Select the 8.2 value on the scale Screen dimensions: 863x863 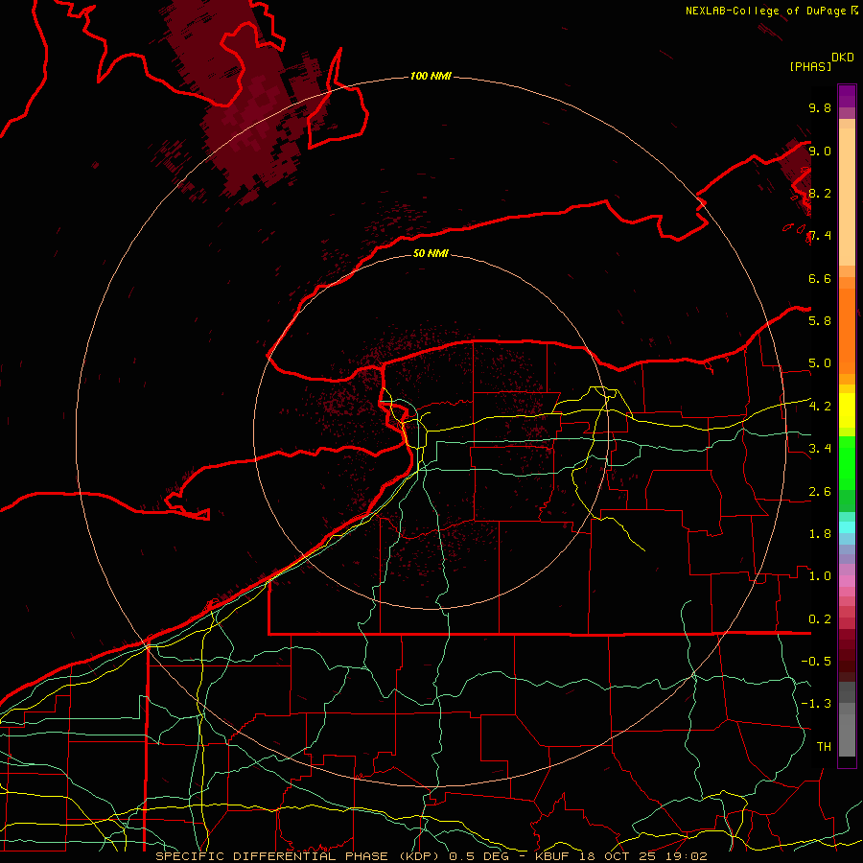[x=820, y=193]
